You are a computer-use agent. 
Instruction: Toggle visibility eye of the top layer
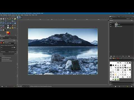[x=111, y=24]
